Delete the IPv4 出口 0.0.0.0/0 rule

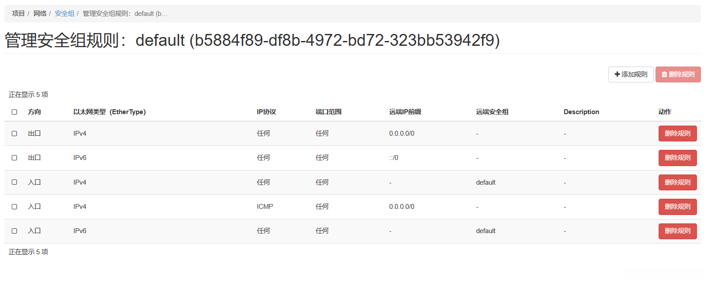(677, 134)
